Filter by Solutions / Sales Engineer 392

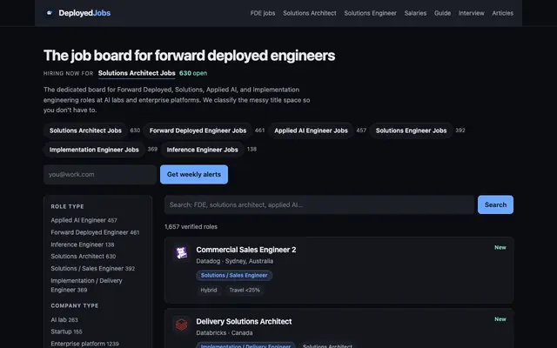point(93,269)
